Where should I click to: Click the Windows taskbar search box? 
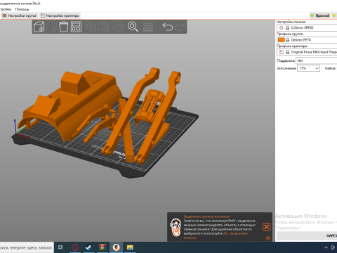[x=27, y=247]
